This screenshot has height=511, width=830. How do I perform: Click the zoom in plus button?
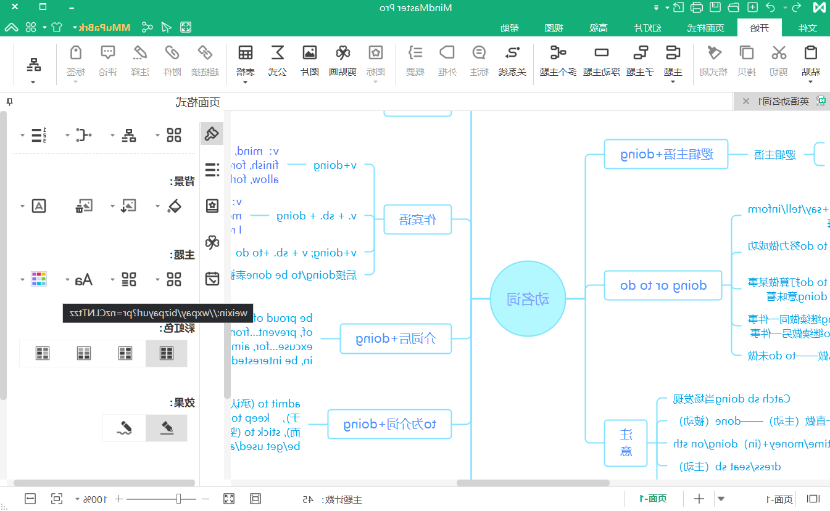118,499
